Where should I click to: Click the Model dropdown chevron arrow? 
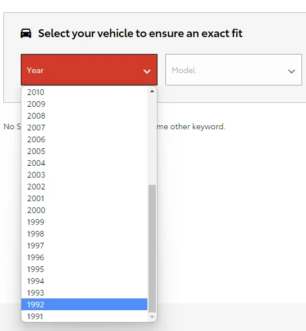[291, 71]
